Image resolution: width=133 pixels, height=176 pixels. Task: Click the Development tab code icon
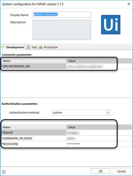[3, 47]
